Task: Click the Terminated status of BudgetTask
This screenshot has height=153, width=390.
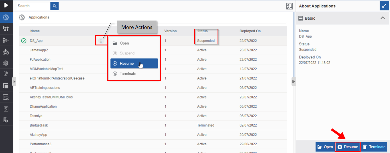Action: coord(206,125)
